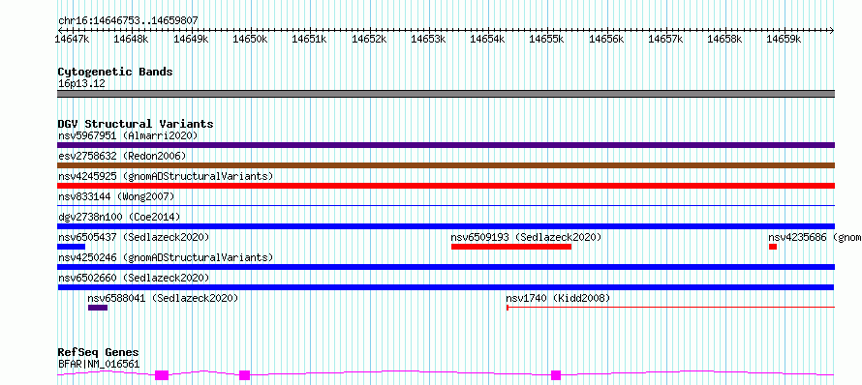Click the red nsv4245925 variant bar
The height and width of the screenshot is (385, 862).
(x=446, y=186)
